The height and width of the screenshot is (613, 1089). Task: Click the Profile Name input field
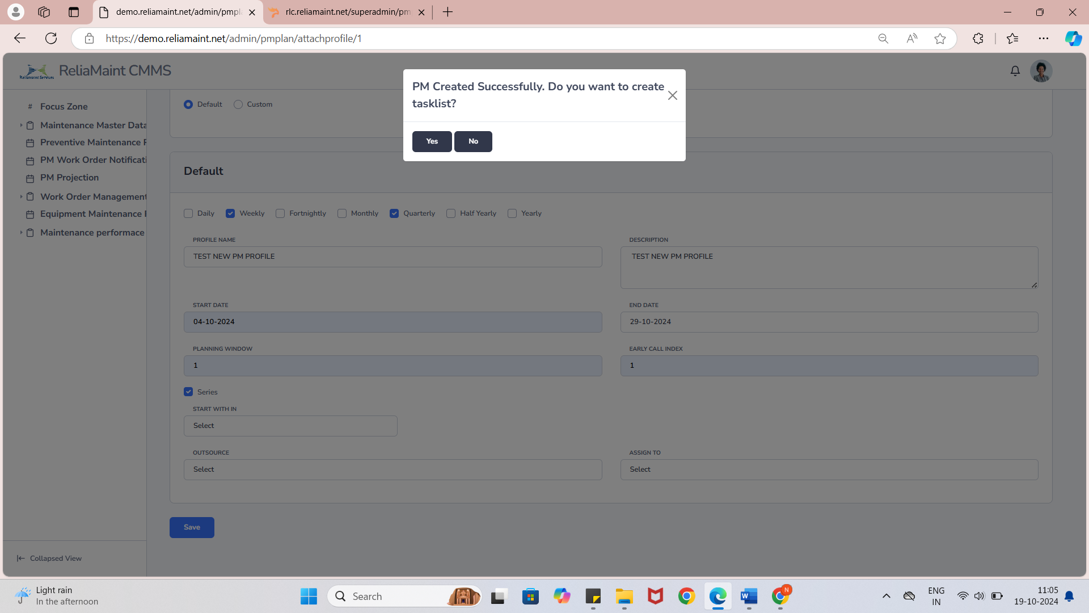(392, 257)
